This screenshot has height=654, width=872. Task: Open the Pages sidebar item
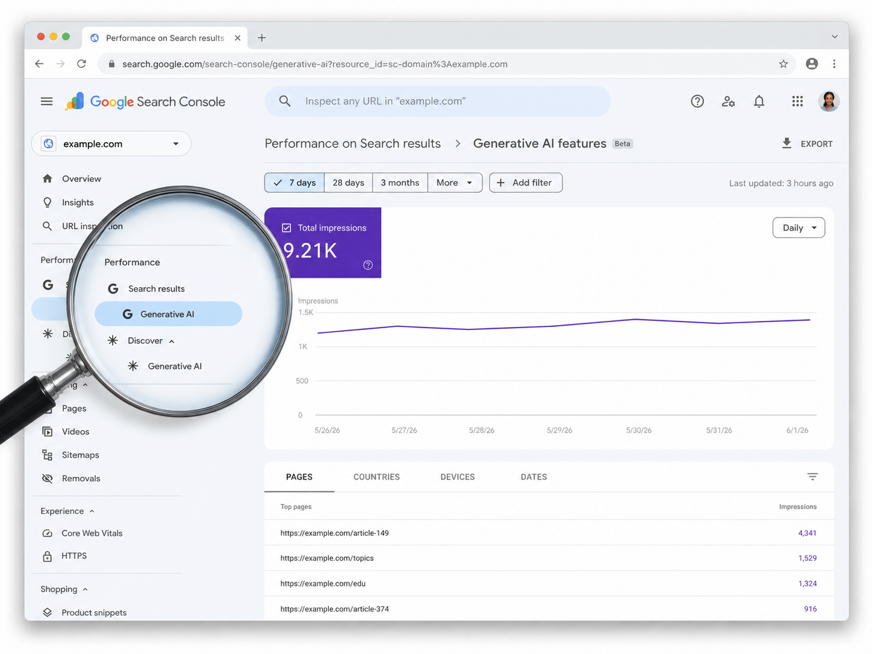click(x=74, y=408)
